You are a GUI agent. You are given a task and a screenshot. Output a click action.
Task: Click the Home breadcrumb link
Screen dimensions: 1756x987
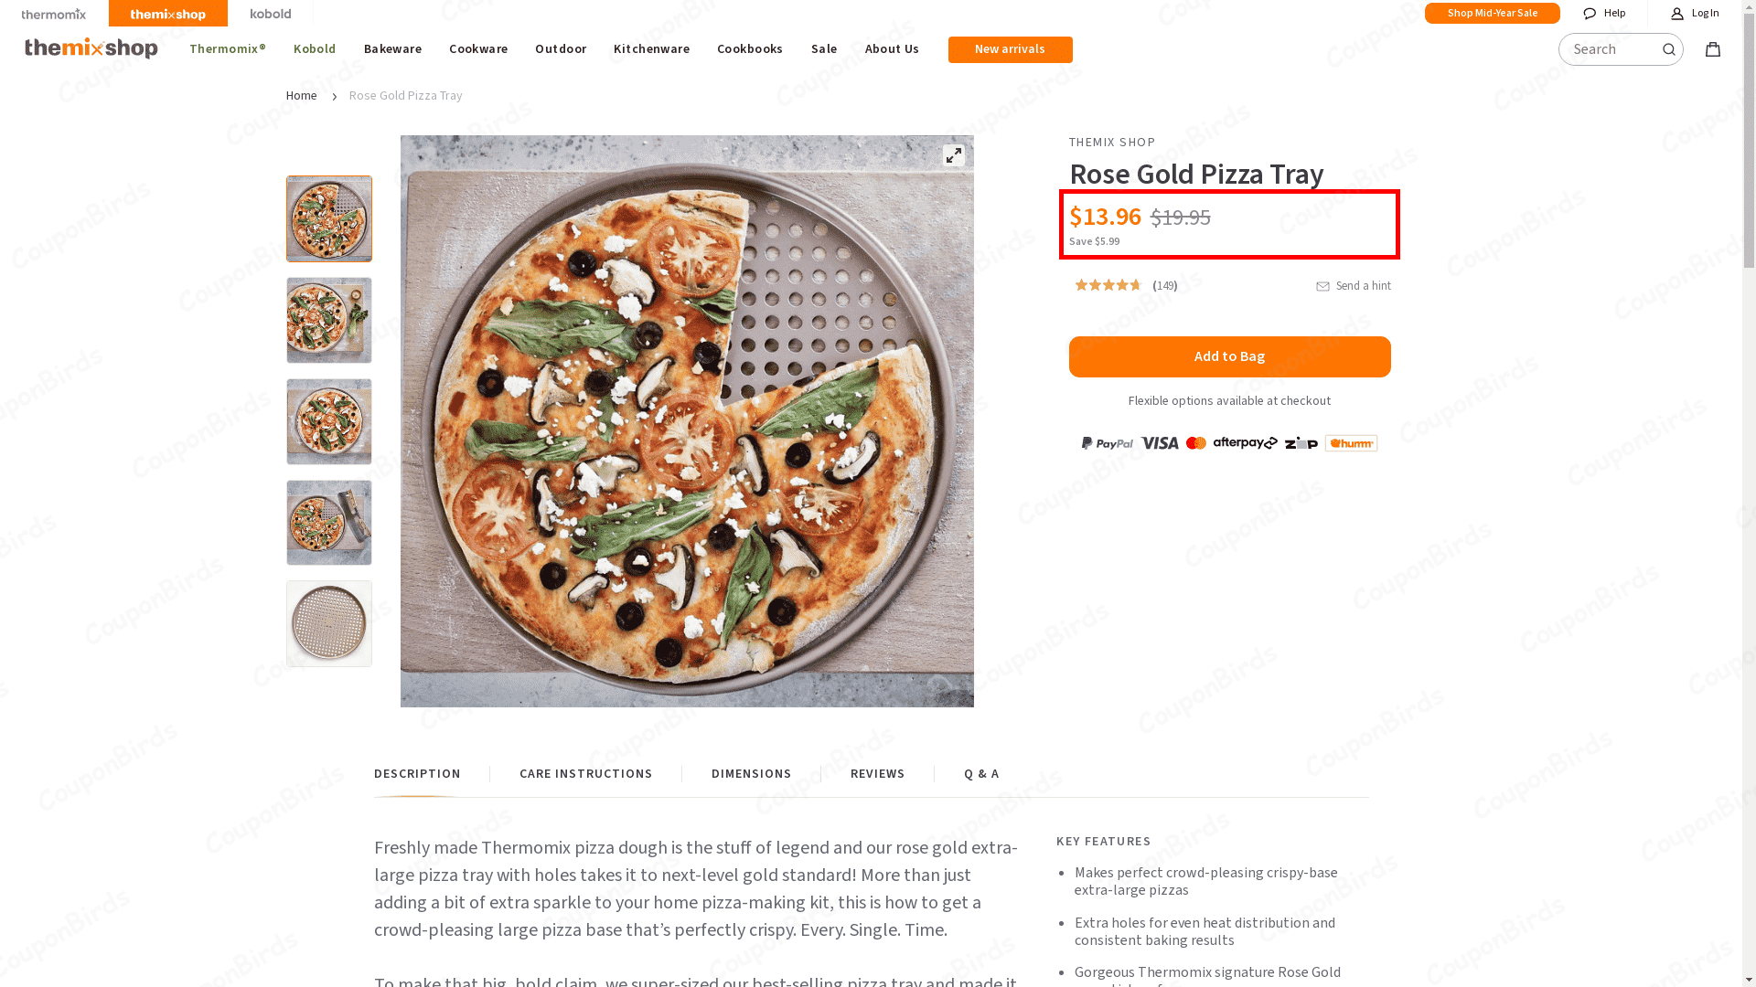click(301, 95)
